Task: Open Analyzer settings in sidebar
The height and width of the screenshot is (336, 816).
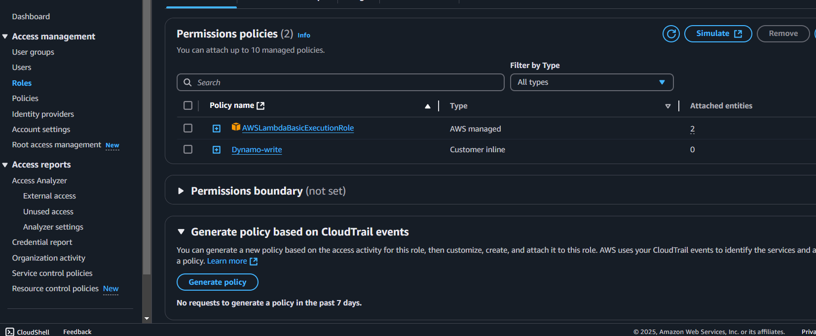Action: coord(53,227)
